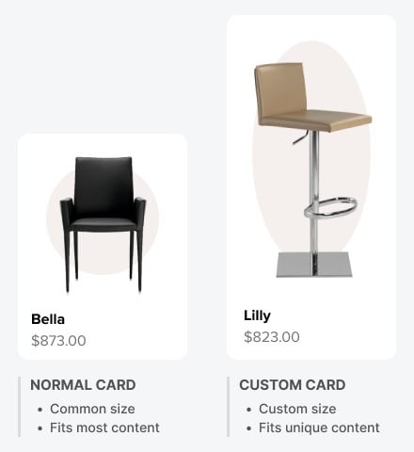
Task: Click the vertical bar beside NORMAL CARD
Action: click(20, 407)
